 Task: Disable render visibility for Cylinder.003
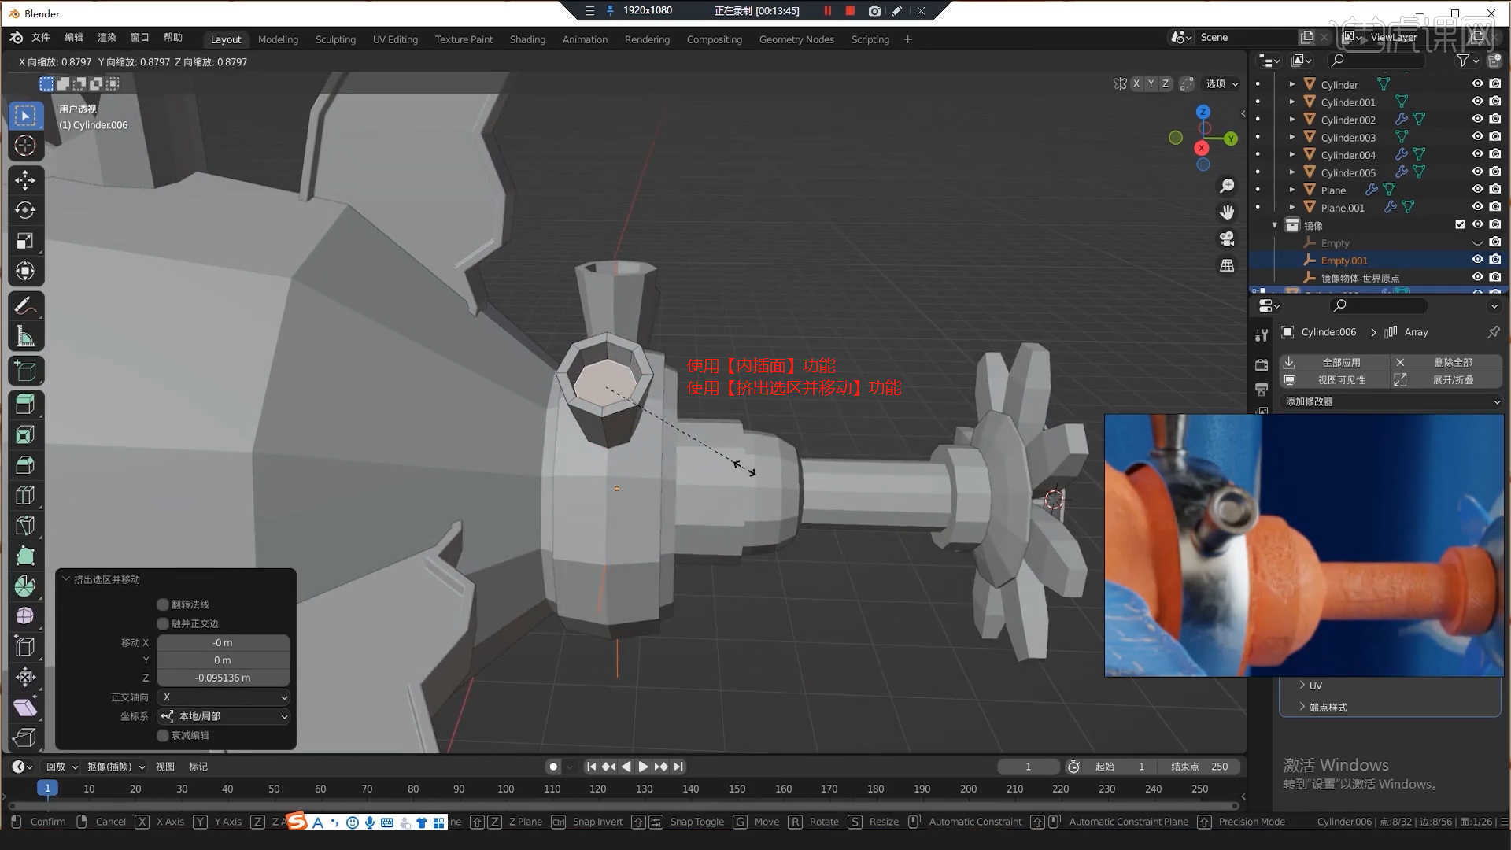[1495, 138]
